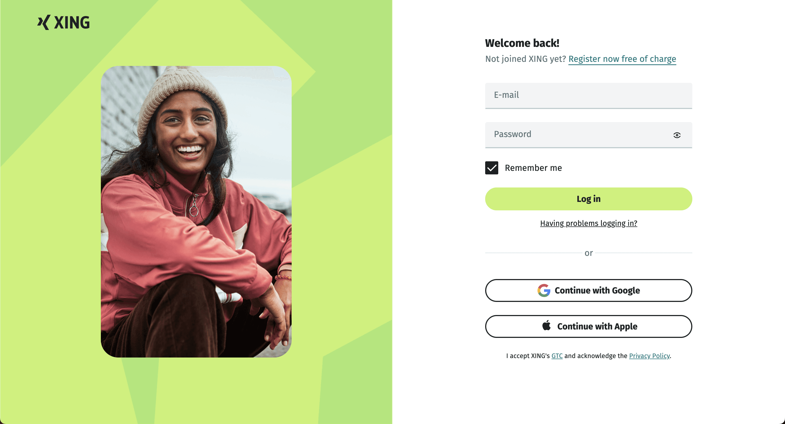Continue with Google sign-in

coord(588,290)
